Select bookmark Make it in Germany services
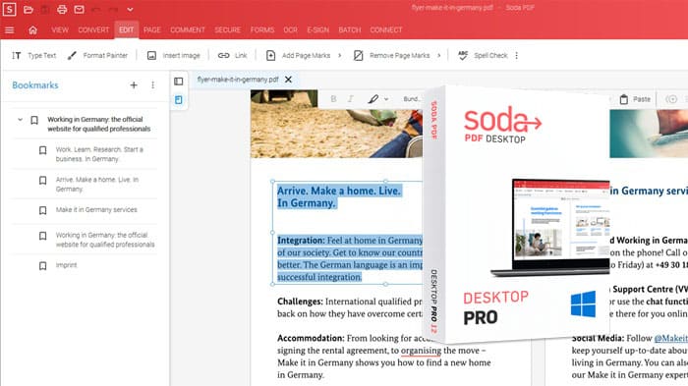688x386 pixels. pyautogui.click(x=96, y=209)
